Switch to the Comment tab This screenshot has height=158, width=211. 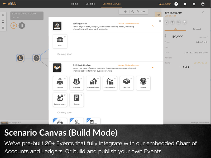(196, 29)
